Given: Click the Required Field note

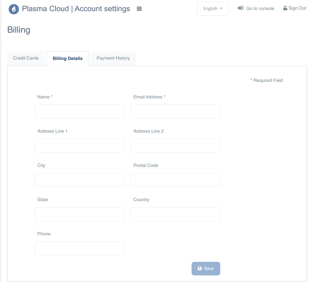Looking at the screenshot, I should pos(267,80).
